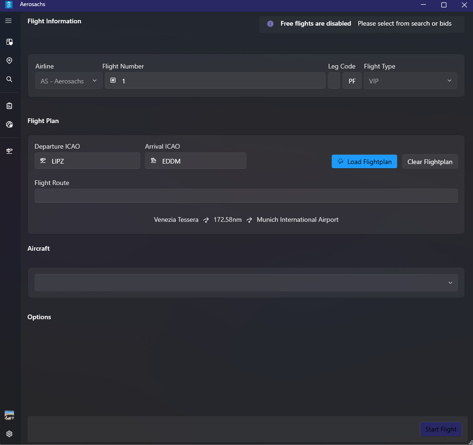Click the clipboard chart icon in sidebar
The image size is (473, 445).
point(9,106)
